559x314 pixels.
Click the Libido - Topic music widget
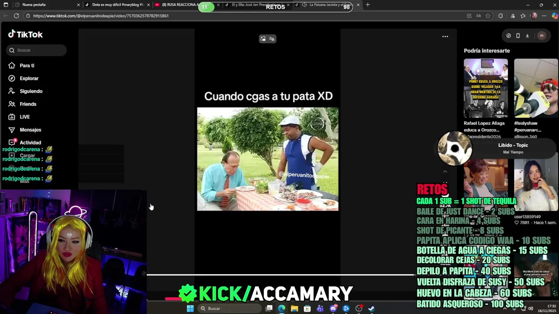click(x=498, y=148)
